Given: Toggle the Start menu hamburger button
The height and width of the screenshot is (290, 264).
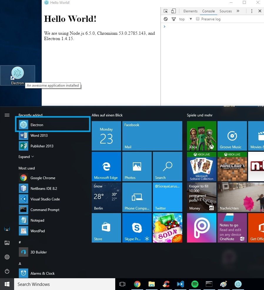Looking at the screenshot, I should [7, 115].
